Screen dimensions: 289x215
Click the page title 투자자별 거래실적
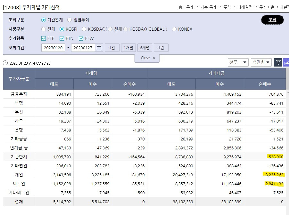[41, 7]
